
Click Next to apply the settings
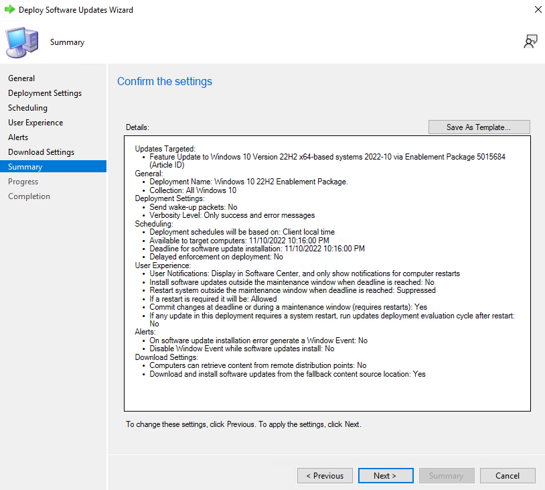(386, 476)
